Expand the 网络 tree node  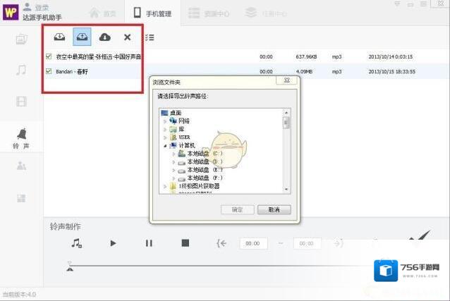click(165, 121)
